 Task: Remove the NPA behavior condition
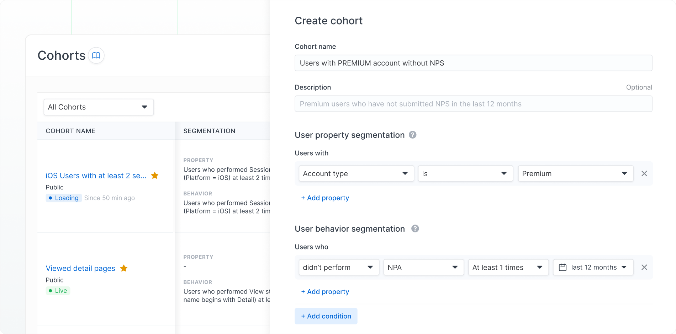pyautogui.click(x=644, y=267)
